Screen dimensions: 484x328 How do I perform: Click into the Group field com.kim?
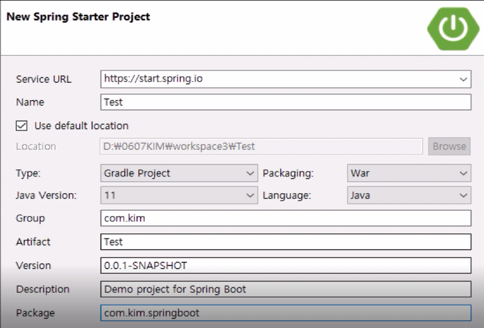(286, 218)
